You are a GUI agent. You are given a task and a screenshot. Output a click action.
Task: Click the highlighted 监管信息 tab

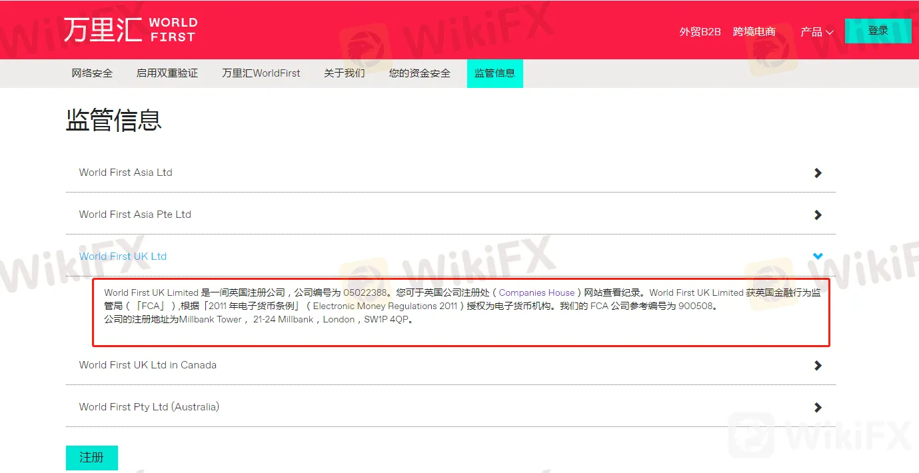tap(494, 73)
